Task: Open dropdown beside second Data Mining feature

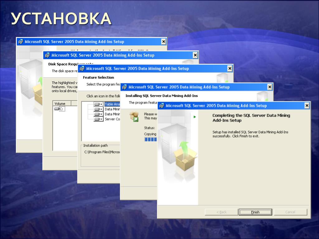Action: point(98,114)
